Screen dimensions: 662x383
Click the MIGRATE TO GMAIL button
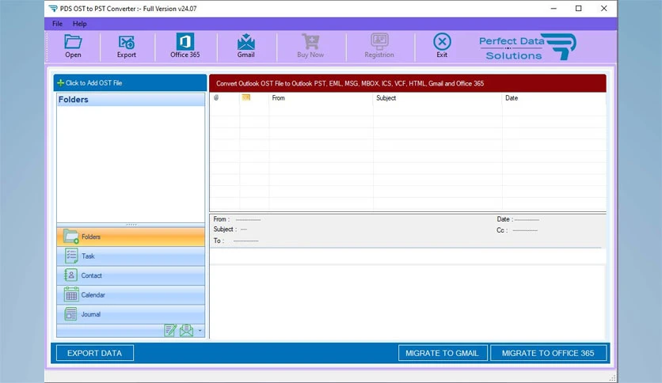pos(443,353)
